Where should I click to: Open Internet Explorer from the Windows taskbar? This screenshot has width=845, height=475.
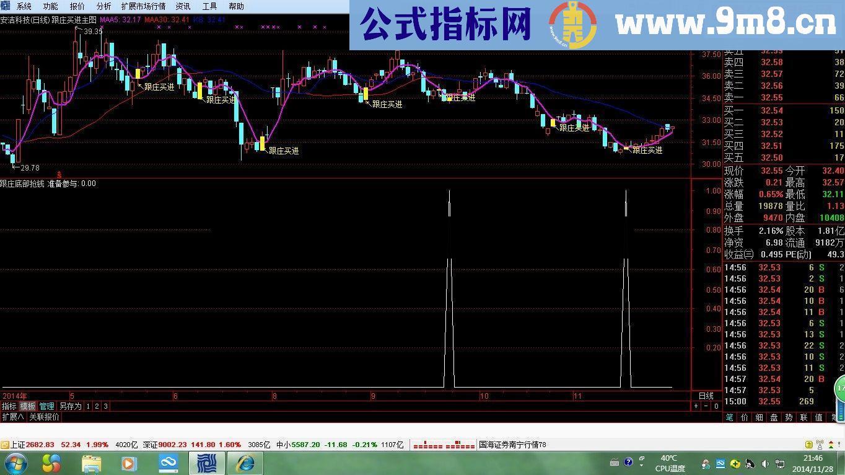(245, 465)
